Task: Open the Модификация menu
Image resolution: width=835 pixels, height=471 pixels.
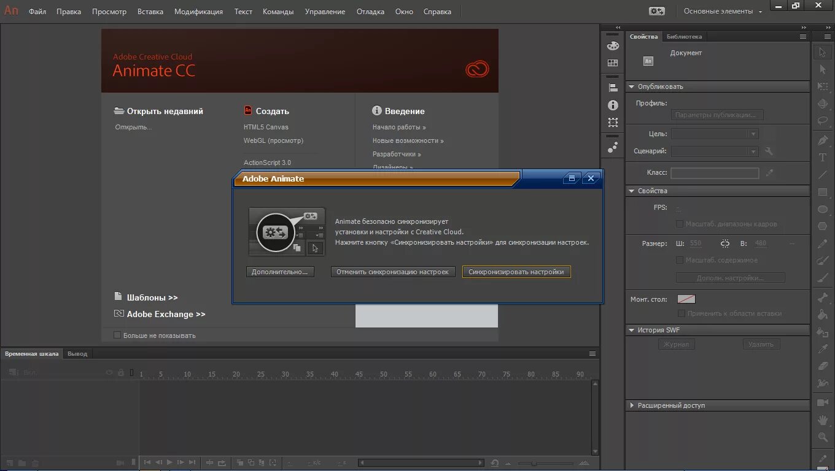Action: 198,11
